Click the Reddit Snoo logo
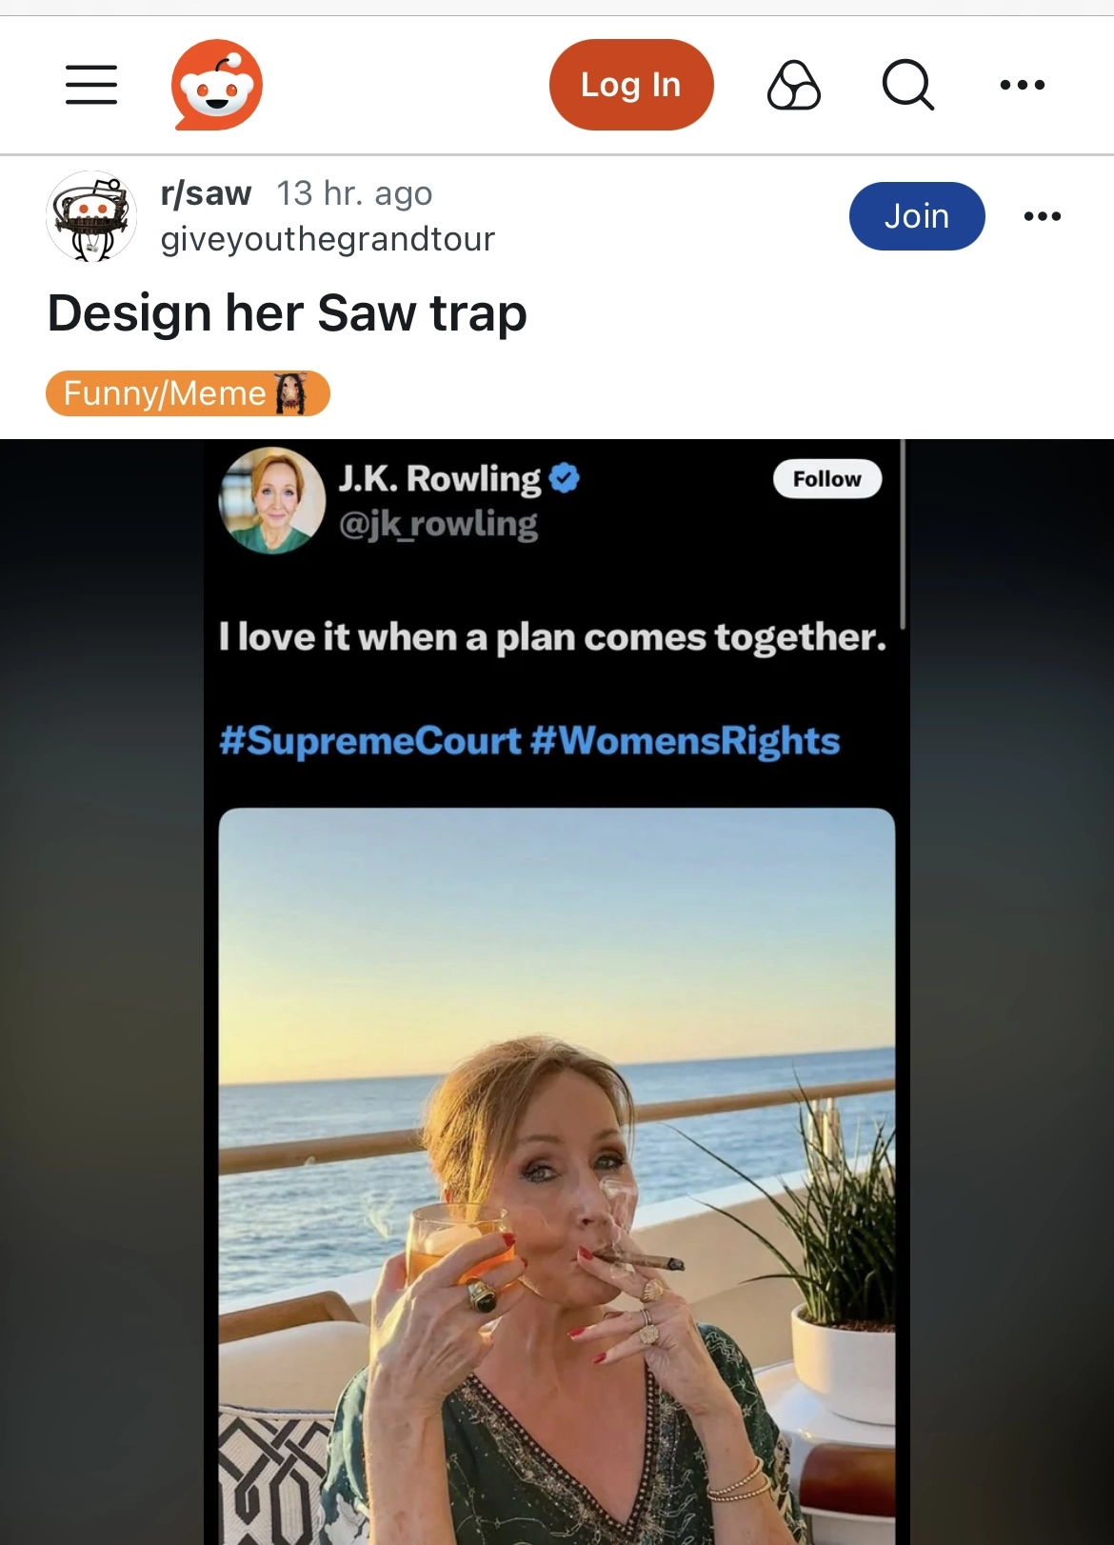1114x1545 pixels. click(217, 85)
